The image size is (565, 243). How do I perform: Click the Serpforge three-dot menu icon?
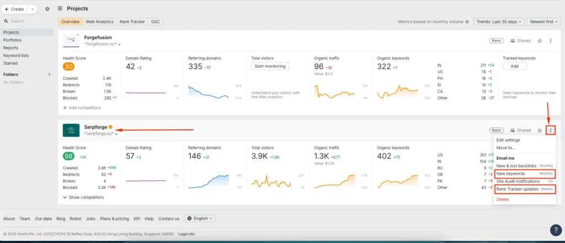pyautogui.click(x=551, y=130)
